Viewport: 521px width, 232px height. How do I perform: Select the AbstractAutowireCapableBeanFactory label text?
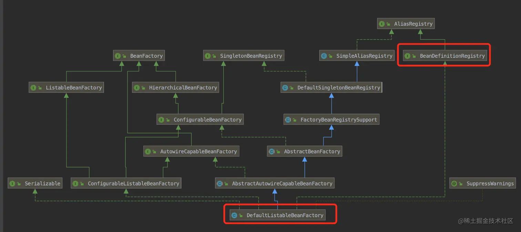[x=282, y=184]
